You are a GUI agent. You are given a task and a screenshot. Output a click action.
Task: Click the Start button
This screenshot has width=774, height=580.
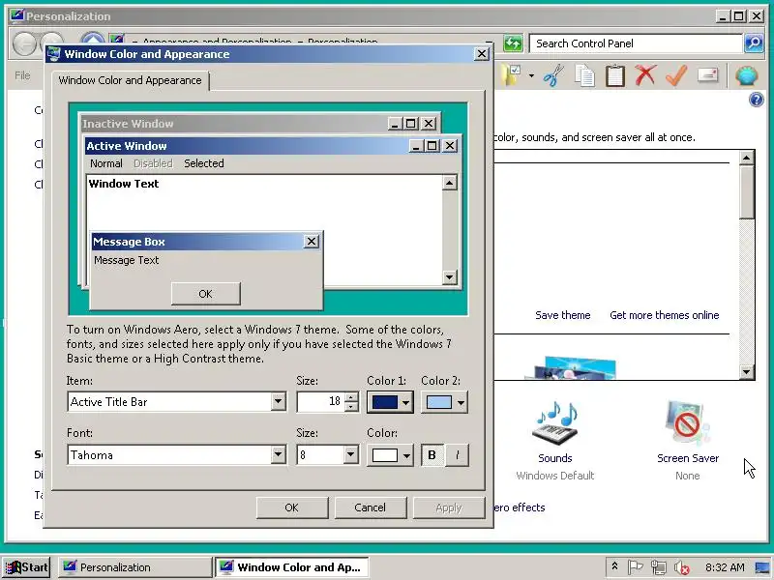click(26, 567)
